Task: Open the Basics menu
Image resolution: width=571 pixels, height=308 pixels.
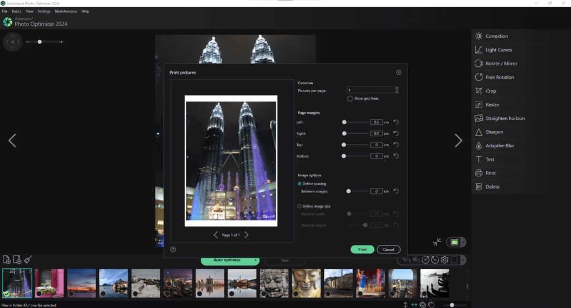Action: tap(16, 11)
